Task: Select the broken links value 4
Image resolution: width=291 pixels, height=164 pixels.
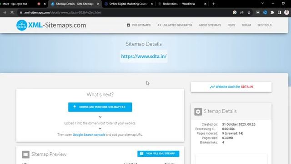Action: [x=223, y=143]
